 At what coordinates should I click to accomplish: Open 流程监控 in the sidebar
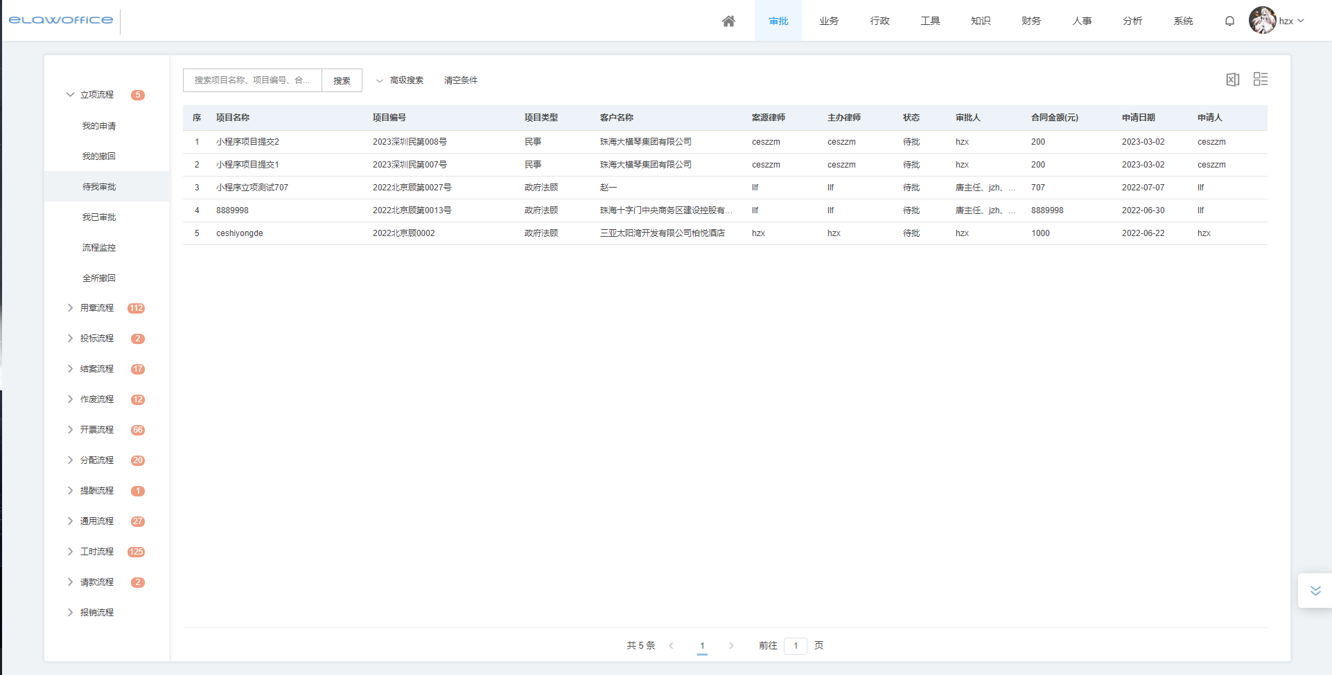click(99, 248)
